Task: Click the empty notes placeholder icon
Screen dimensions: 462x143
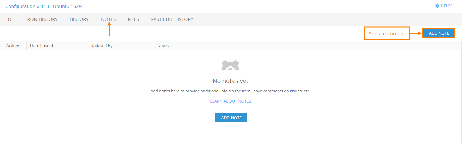Action: (x=230, y=65)
